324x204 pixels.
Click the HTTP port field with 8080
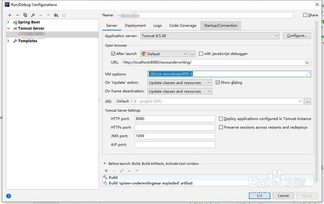[175, 119]
